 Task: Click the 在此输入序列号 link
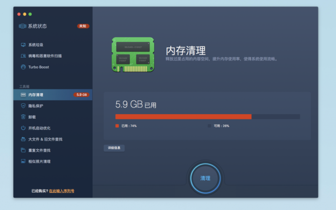click(x=62, y=191)
